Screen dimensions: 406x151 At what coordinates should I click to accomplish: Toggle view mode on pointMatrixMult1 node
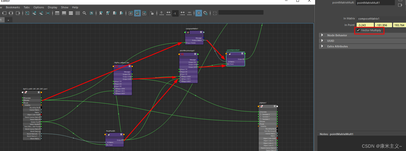tap(242, 53)
